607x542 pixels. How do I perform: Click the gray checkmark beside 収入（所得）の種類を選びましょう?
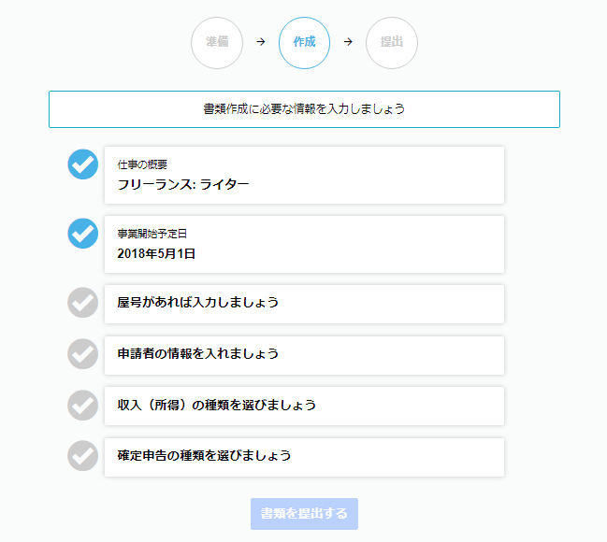[x=83, y=405]
